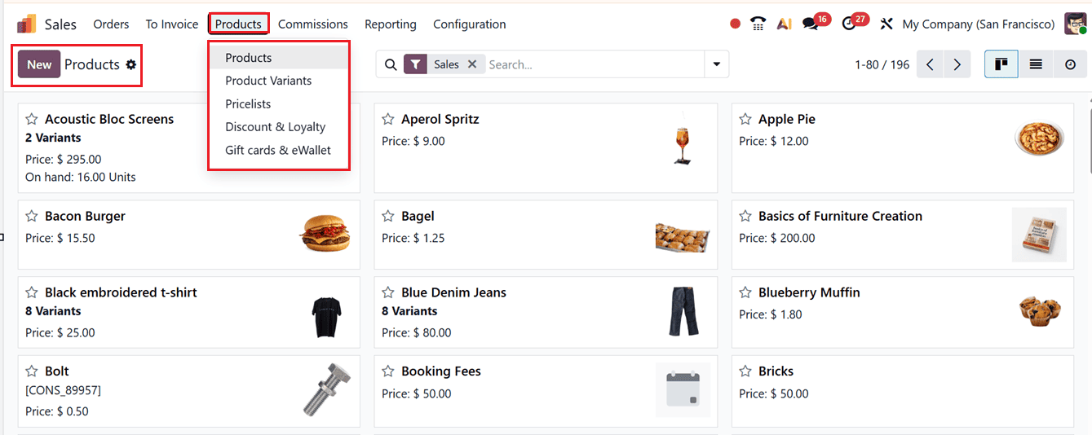
Task: Go to next page of products
Action: click(x=957, y=64)
